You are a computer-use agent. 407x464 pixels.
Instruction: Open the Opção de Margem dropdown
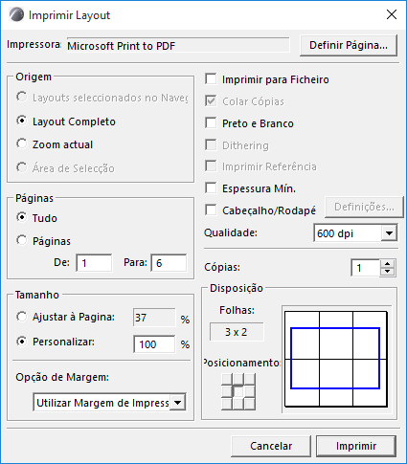click(109, 403)
